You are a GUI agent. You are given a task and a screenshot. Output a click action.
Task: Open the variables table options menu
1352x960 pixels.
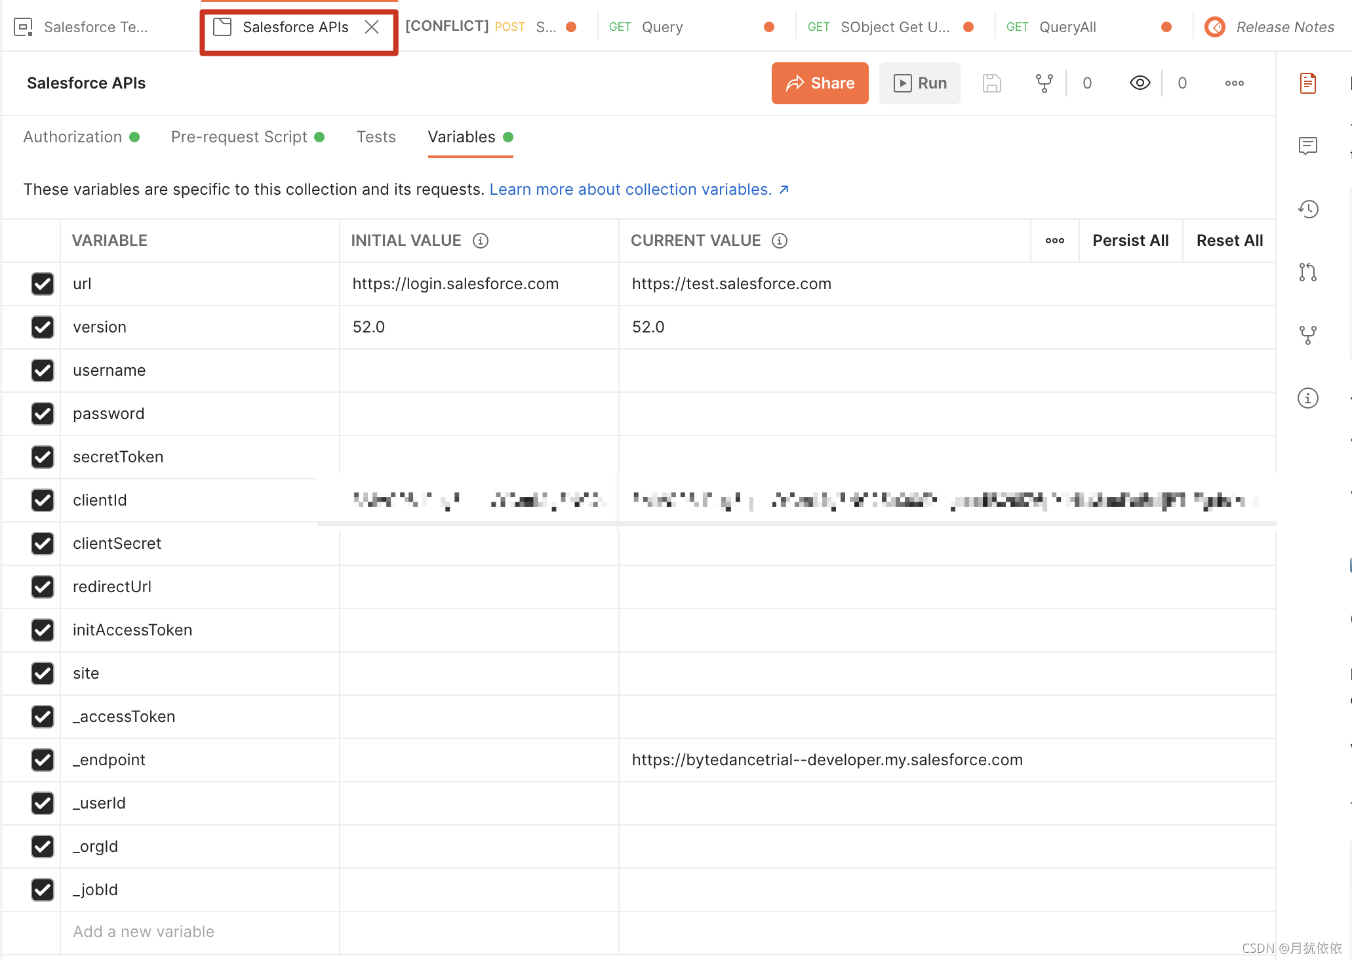coord(1054,241)
